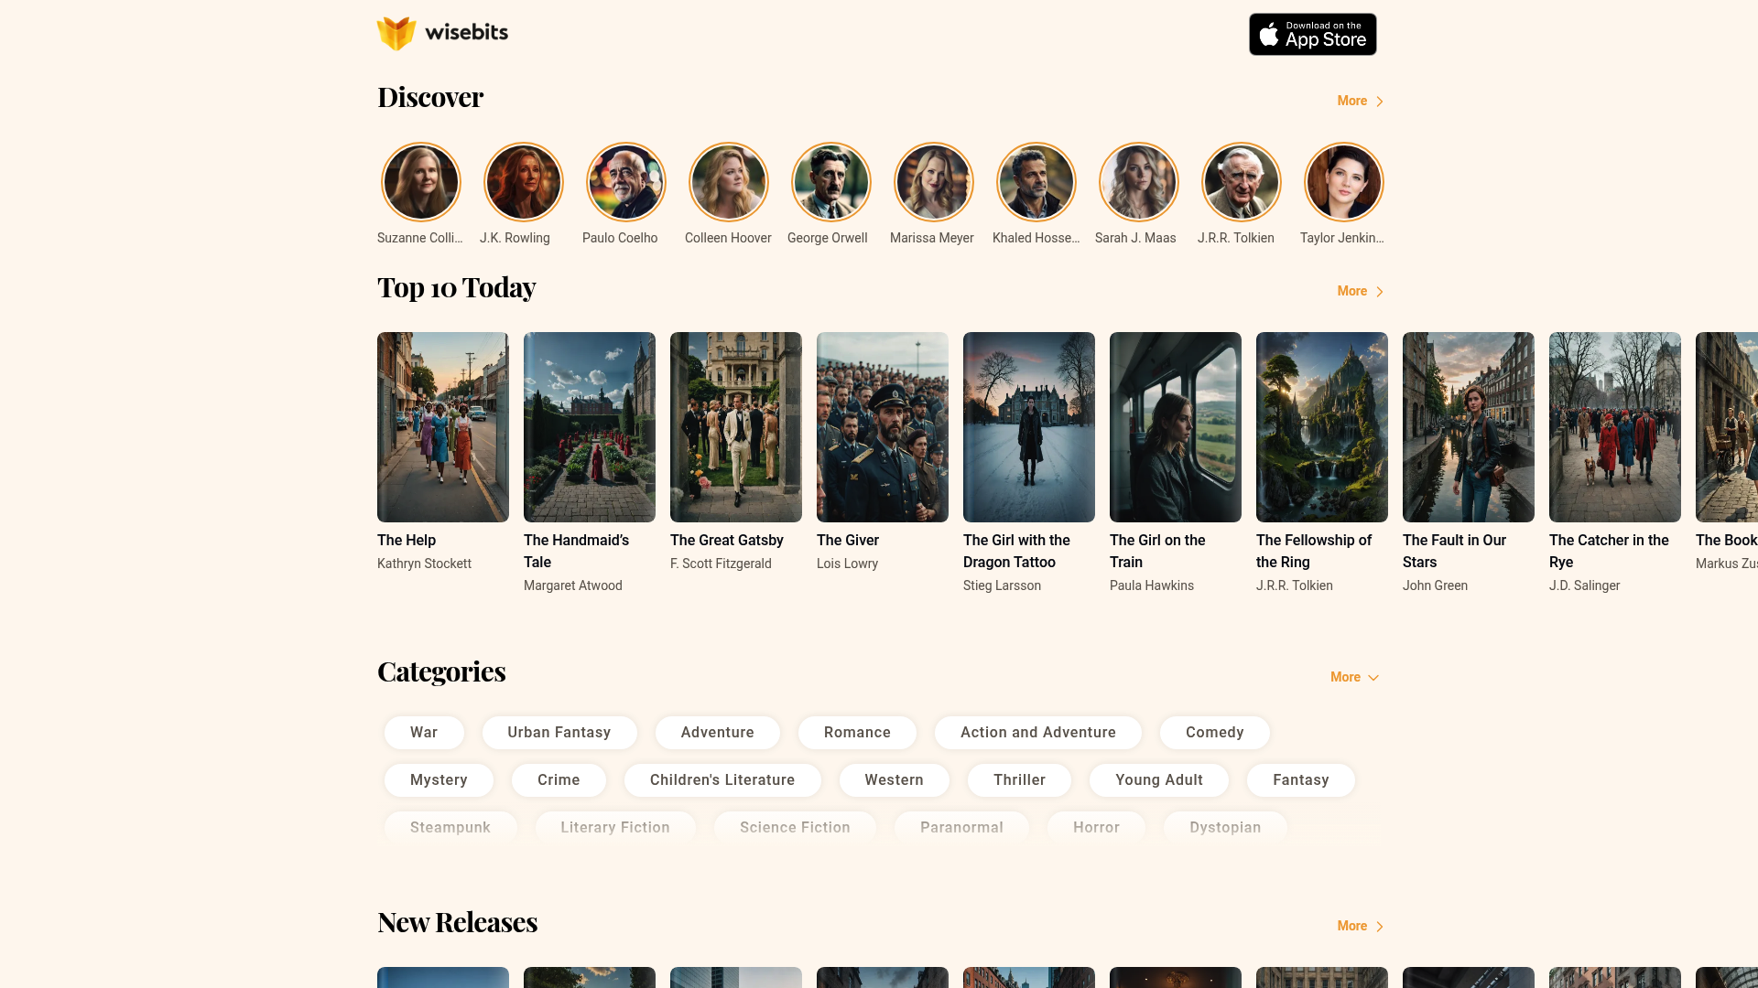1758x988 pixels.
Task: Open The Help book cover
Action: 443,427
